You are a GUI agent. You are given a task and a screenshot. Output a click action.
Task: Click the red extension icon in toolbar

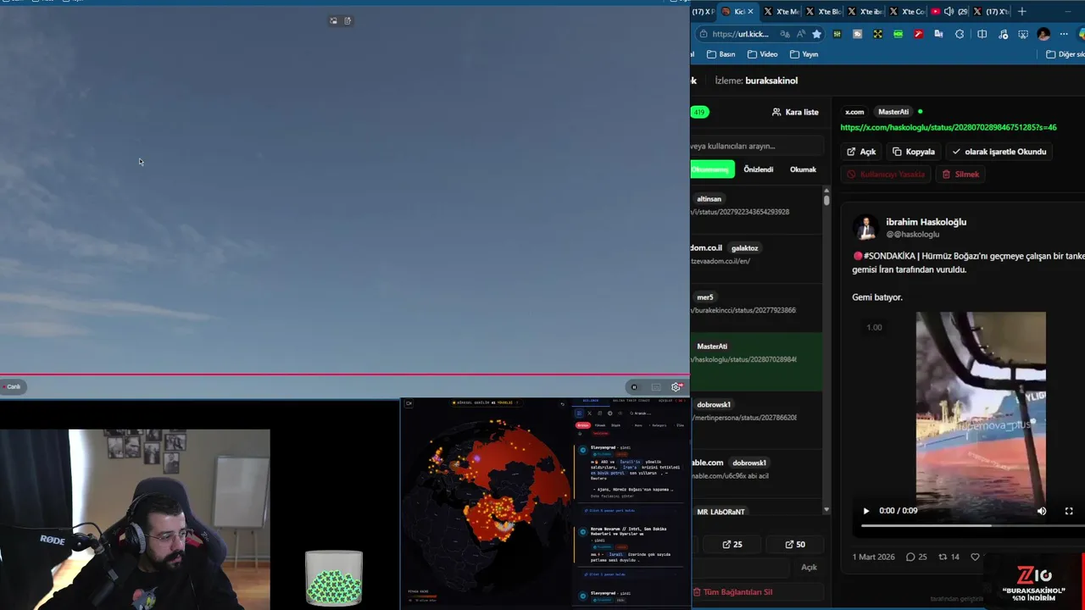pyautogui.click(x=918, y=34)
